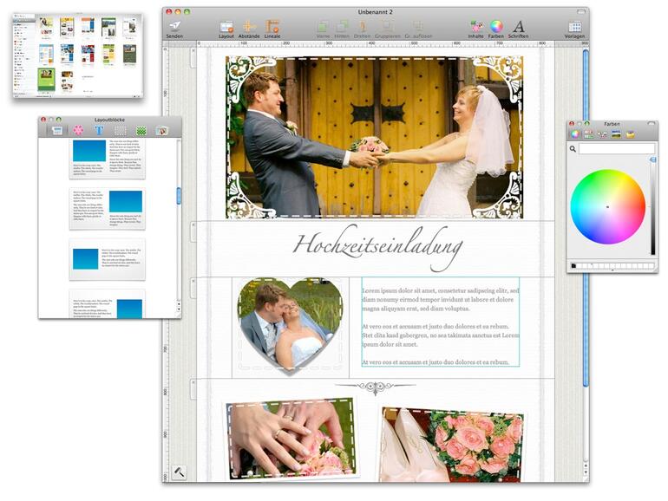Select image palettes mode in Farben window

pyautogui.click(x=616, y=134)
